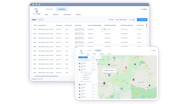Viewport: 192px width, 104px height.
Task: Open the Filter icon in the Tasks toolbar
Action: coord(109,19)
